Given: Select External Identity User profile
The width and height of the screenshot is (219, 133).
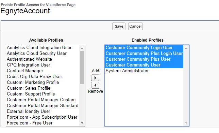Looking at the screenshot, I should (x=43, y=112).
